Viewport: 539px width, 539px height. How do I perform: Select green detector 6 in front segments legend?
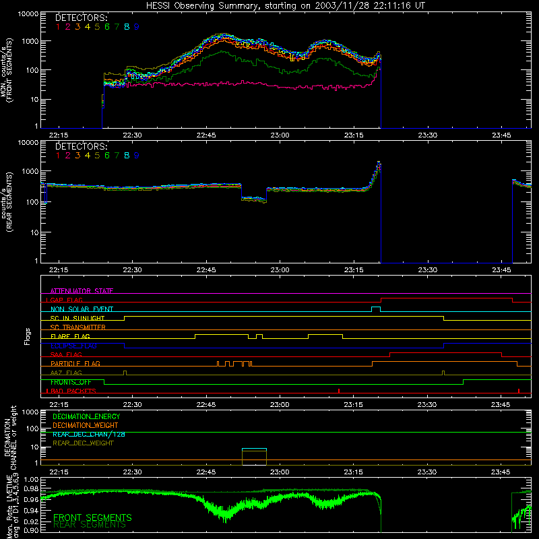click(x=107, y=27)
